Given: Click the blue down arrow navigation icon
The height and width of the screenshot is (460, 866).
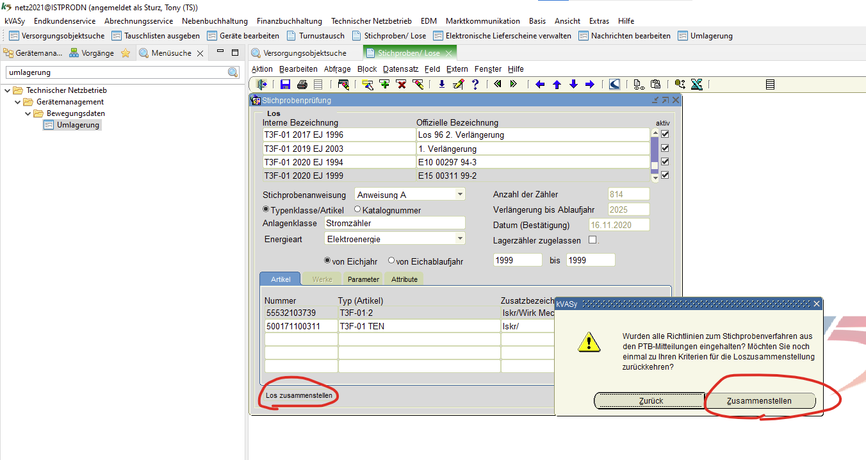Looking at the screenshot, I should [x=573, y=84].
